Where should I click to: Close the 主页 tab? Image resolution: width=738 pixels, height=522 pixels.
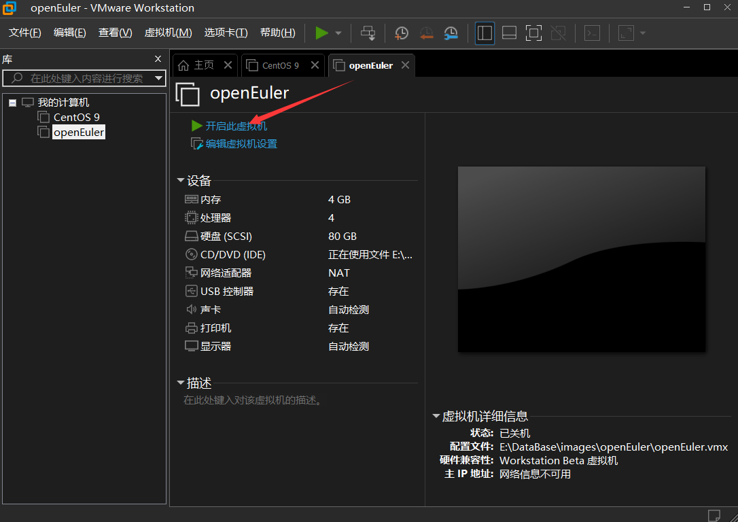(x=228, y=65)
